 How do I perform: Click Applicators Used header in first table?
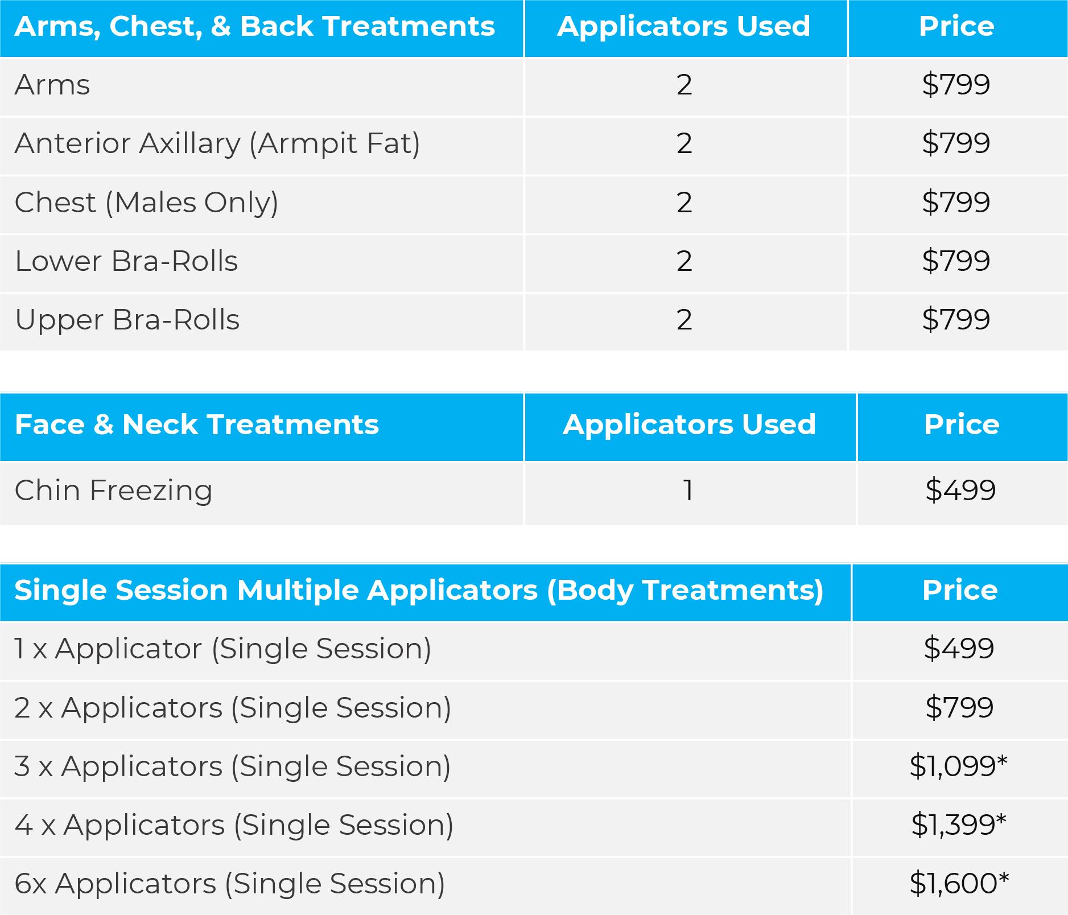(x=684, y=27)
